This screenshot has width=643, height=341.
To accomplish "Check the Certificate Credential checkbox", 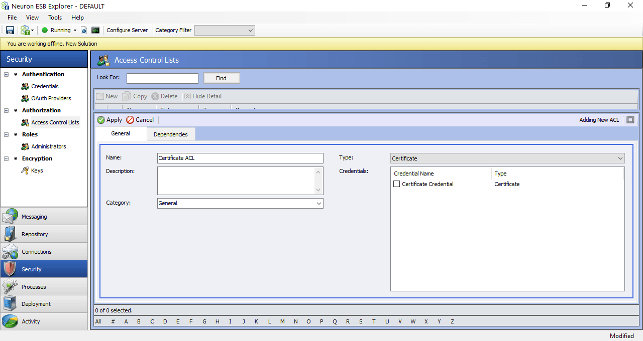I will [397, 184].
